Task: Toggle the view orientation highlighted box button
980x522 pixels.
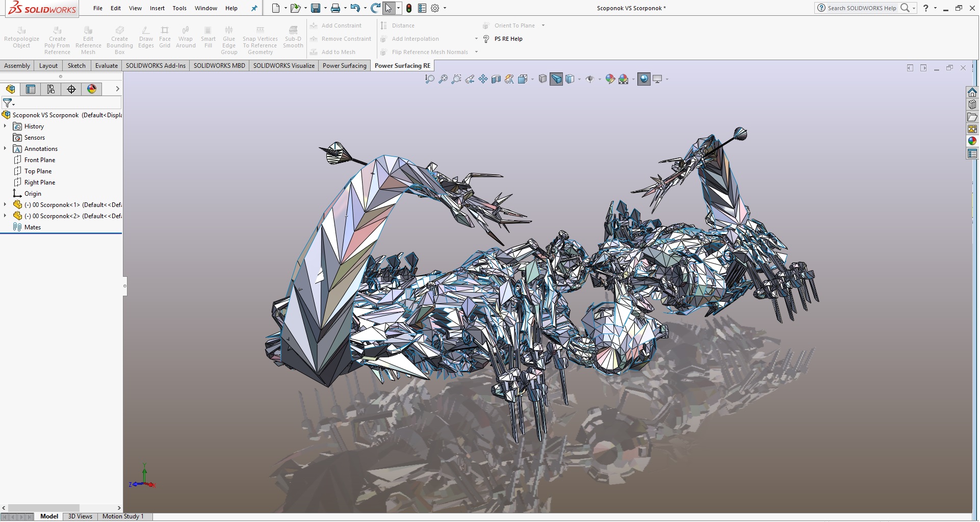Action: coord(556,79)
